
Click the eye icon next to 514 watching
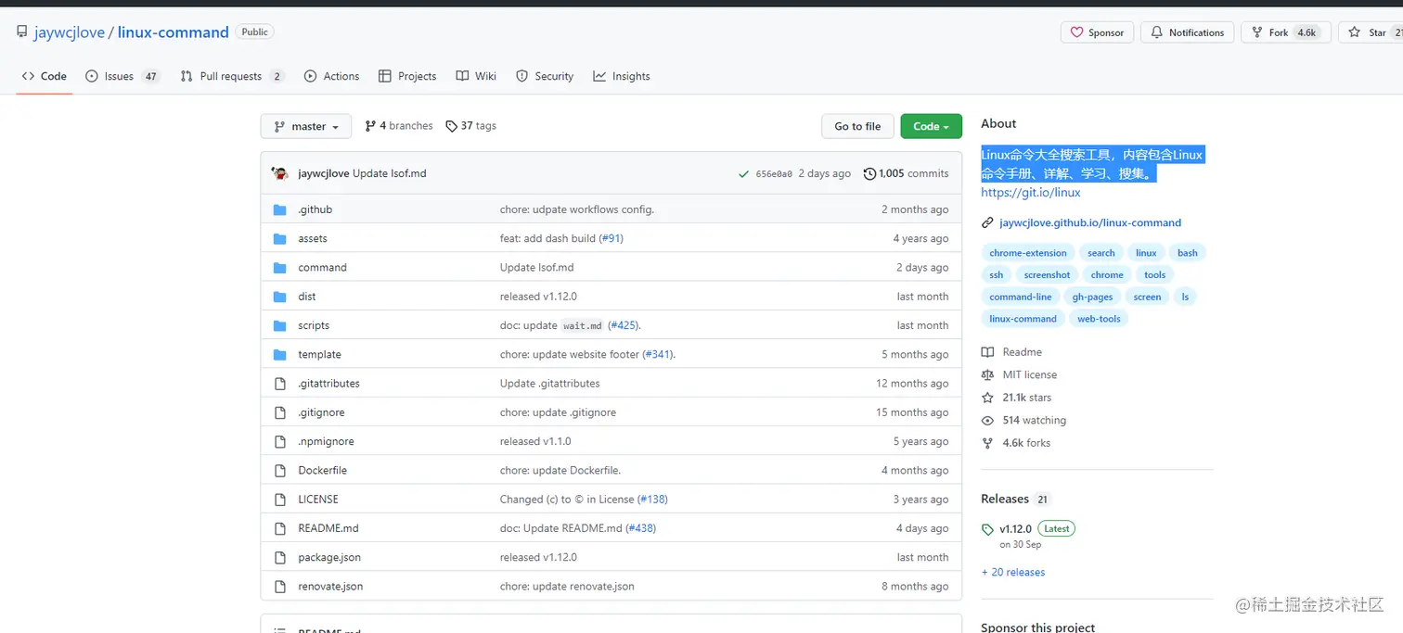(x=987, y=420)
